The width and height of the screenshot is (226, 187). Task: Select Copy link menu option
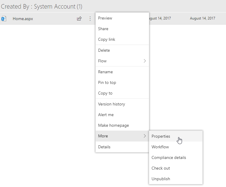click(x=107, y=40)
